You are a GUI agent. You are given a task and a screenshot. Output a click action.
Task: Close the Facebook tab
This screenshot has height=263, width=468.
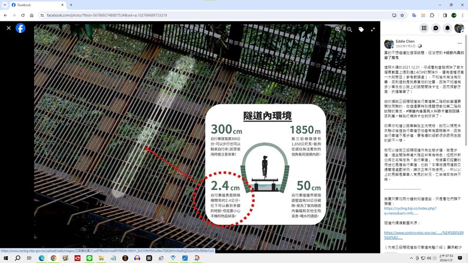tap(62, 5)
